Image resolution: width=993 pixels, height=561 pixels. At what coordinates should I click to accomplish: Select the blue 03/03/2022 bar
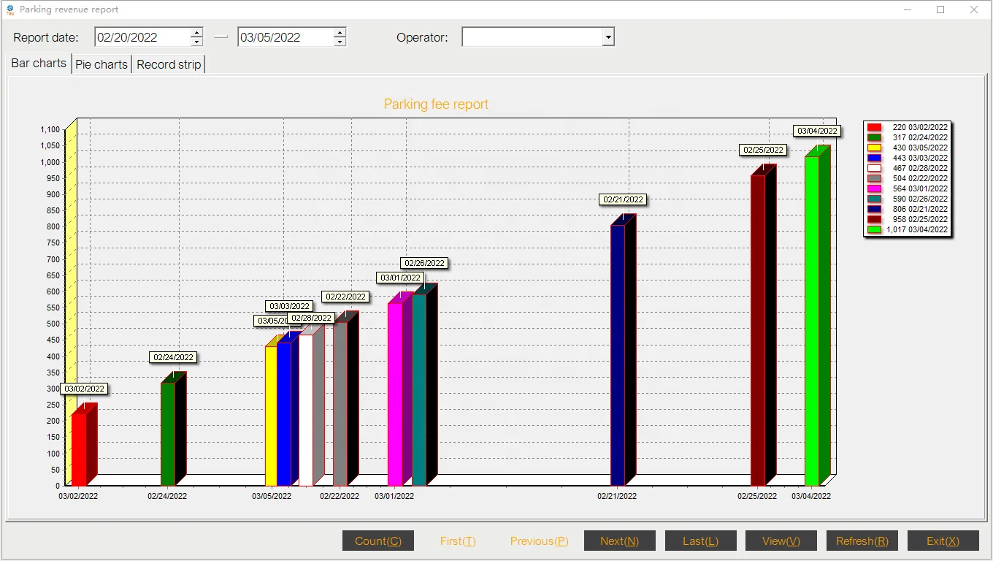[x=284, y=413]
